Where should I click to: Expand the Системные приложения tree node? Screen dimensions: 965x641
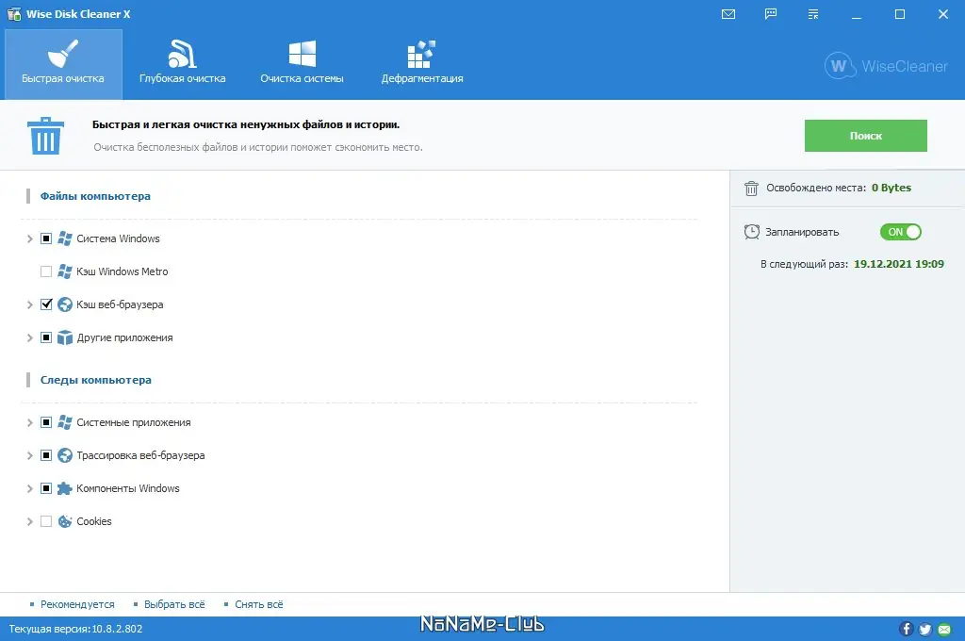(29, 422)
